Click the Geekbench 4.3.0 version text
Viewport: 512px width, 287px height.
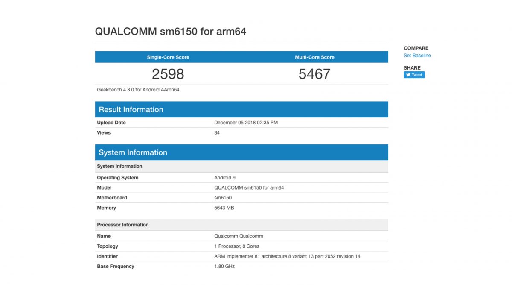(138, 90)
